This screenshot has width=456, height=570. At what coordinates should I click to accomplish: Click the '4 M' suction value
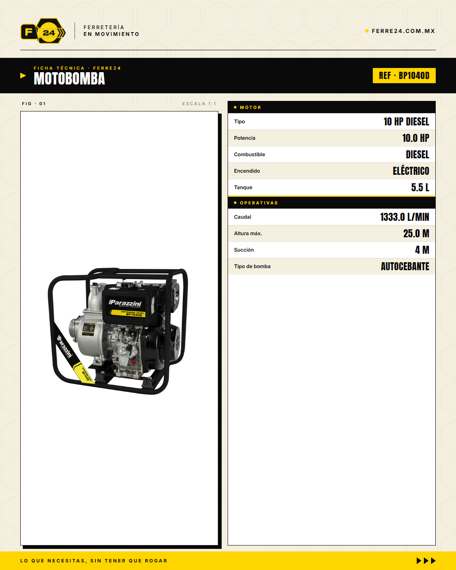pyautogui.click(x=422, y=250)
